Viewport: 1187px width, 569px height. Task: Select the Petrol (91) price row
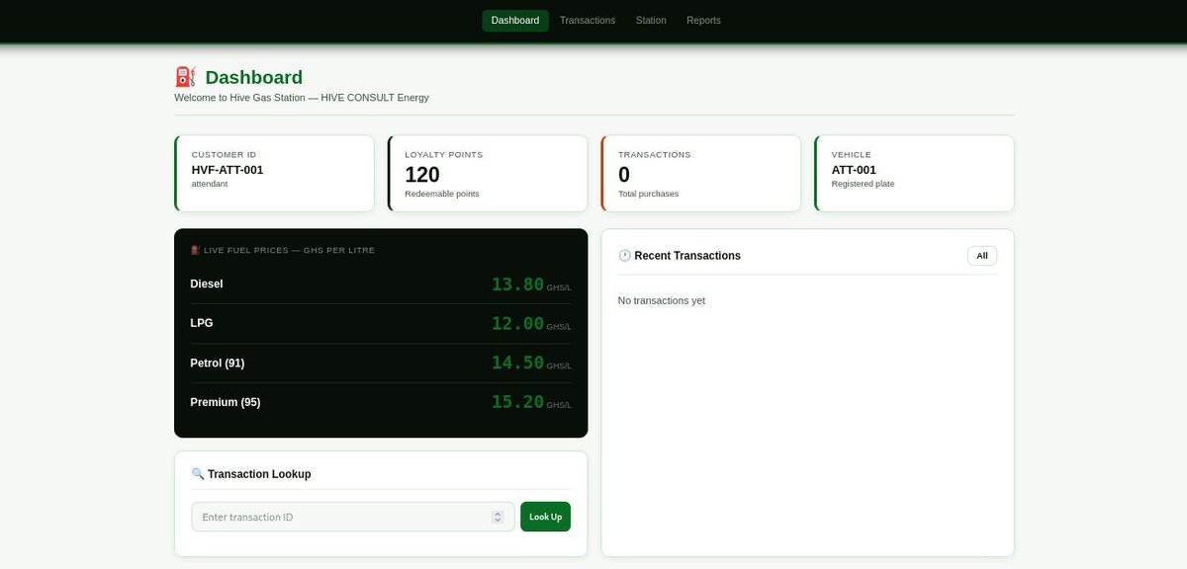pos(381,363)
